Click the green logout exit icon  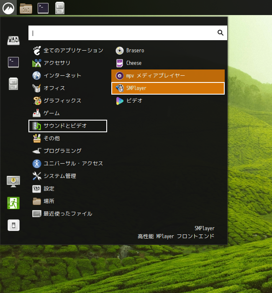[x=13, y=203]
